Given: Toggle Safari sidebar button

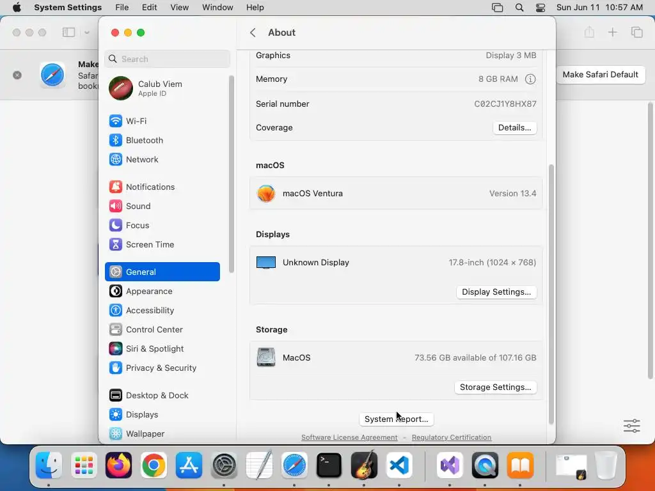Looking at the screenshot, I should click(x=69, y=32).
